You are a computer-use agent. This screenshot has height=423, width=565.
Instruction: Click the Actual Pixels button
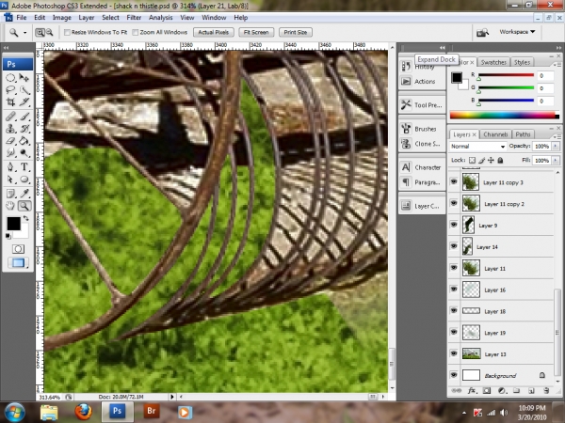click(x=214, y=32)
